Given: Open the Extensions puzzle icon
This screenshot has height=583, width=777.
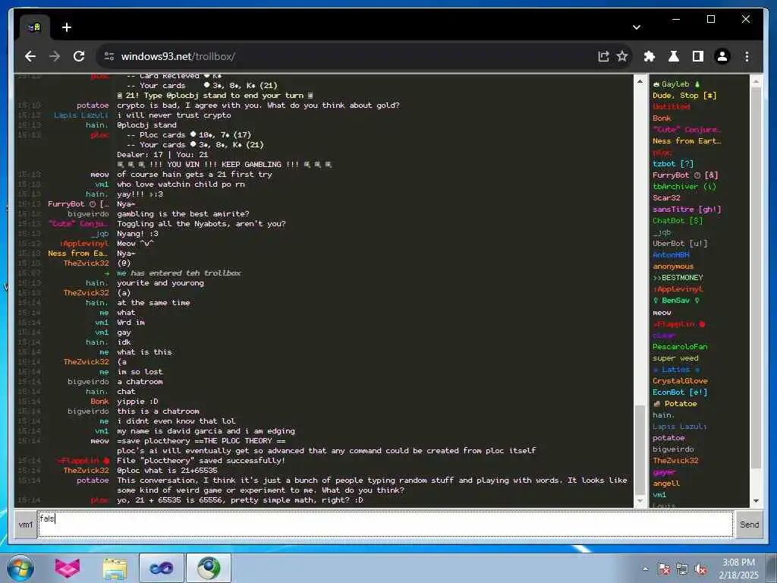Looking at the screenshot, I should 650,56.
